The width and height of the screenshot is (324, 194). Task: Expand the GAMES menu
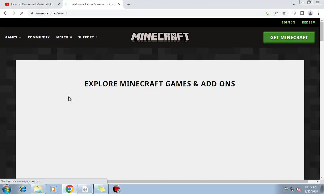click(13, 37)
